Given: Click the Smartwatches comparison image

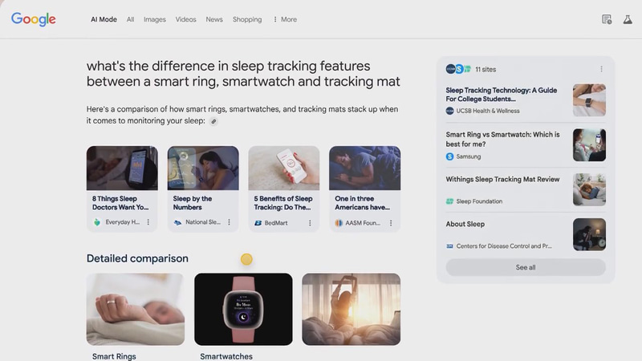Looking at the screenshot, I should coord(243,309).
